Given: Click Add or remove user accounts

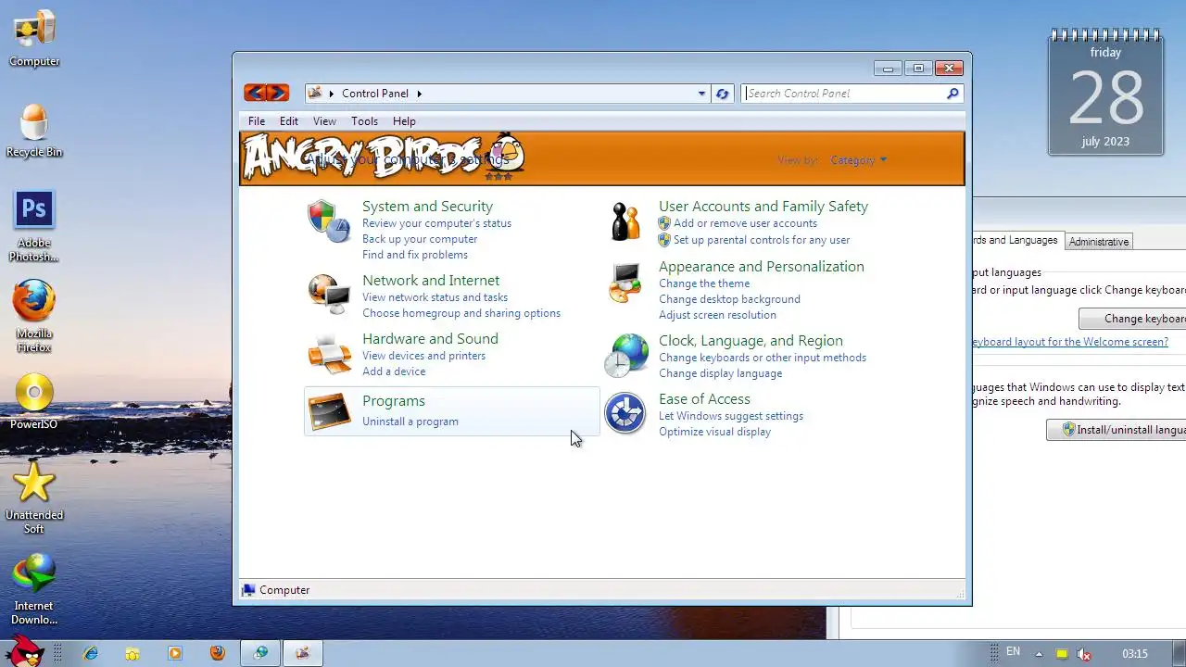Looking at the screenshot, I should (x=745, y=223).
